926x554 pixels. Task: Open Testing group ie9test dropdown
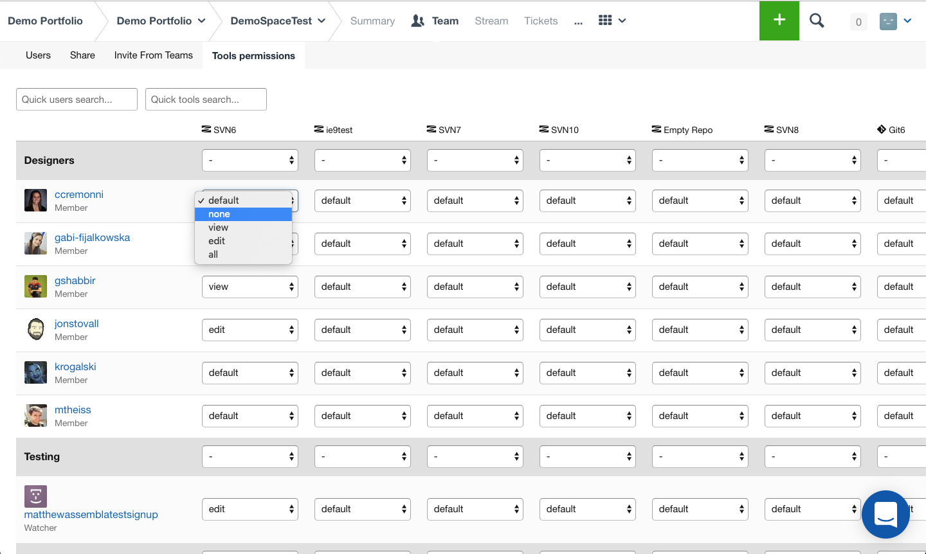tap(362, 456)
